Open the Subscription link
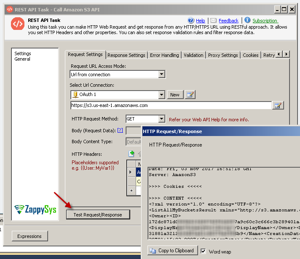 (x=265, y=21)
